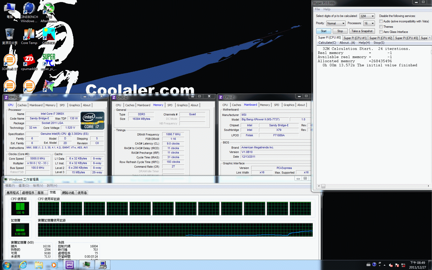Click right arrow of Hyper PI horizontal scrollbar
This screenshot has width=432, height=270.
coord(428,186)
